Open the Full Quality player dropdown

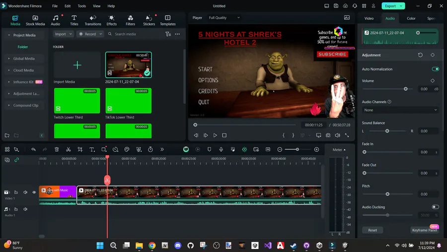(x=224, y=18)
